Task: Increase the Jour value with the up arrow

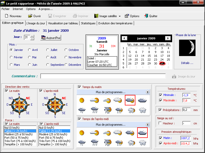Action: (x=32, y=36)
